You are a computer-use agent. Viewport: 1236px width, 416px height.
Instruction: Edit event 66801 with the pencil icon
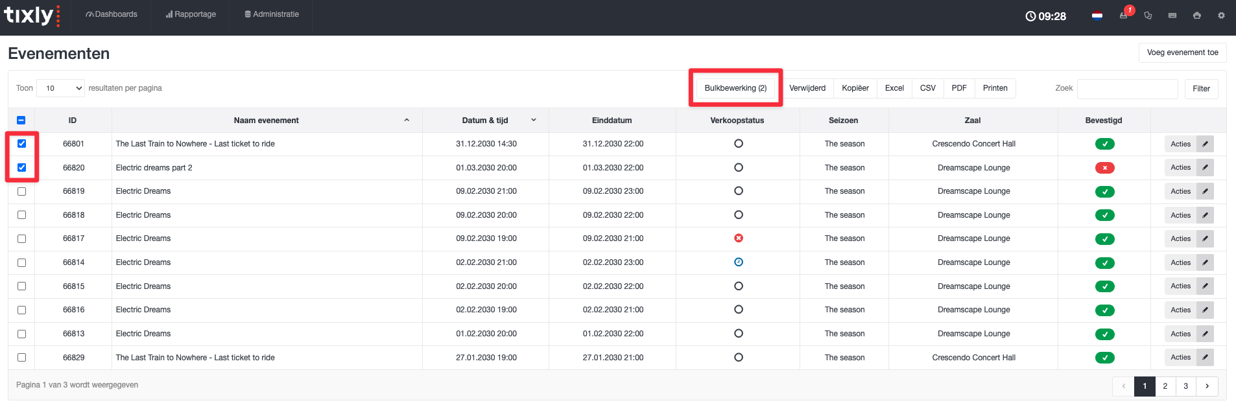(1205, 144)
